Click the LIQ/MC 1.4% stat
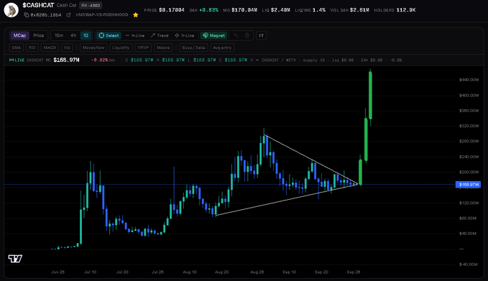Viewport: 488px width, 281px height. click(310, 10)
